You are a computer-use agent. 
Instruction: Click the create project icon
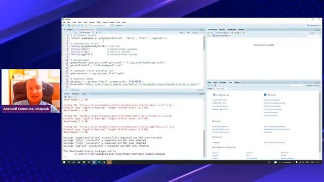click(x=69, y=25)
